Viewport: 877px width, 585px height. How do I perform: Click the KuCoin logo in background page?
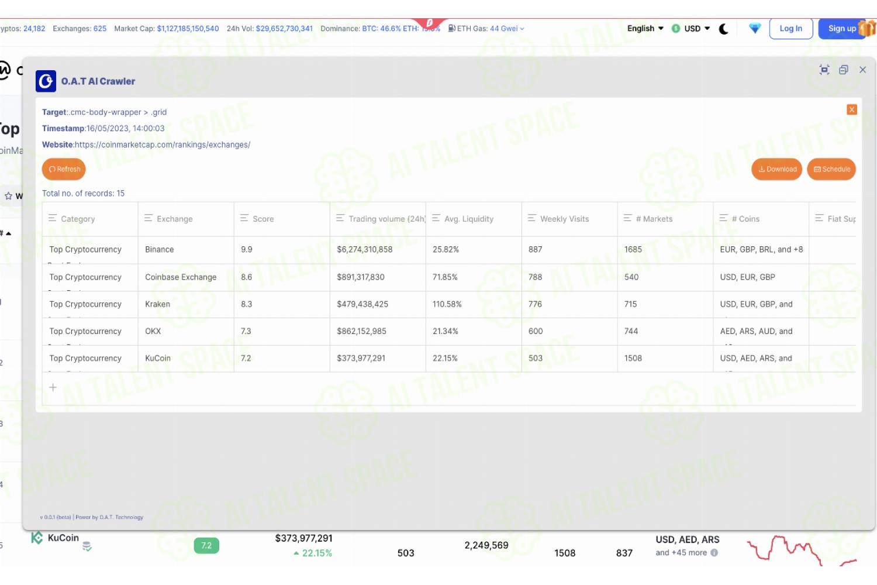[37, 538]
